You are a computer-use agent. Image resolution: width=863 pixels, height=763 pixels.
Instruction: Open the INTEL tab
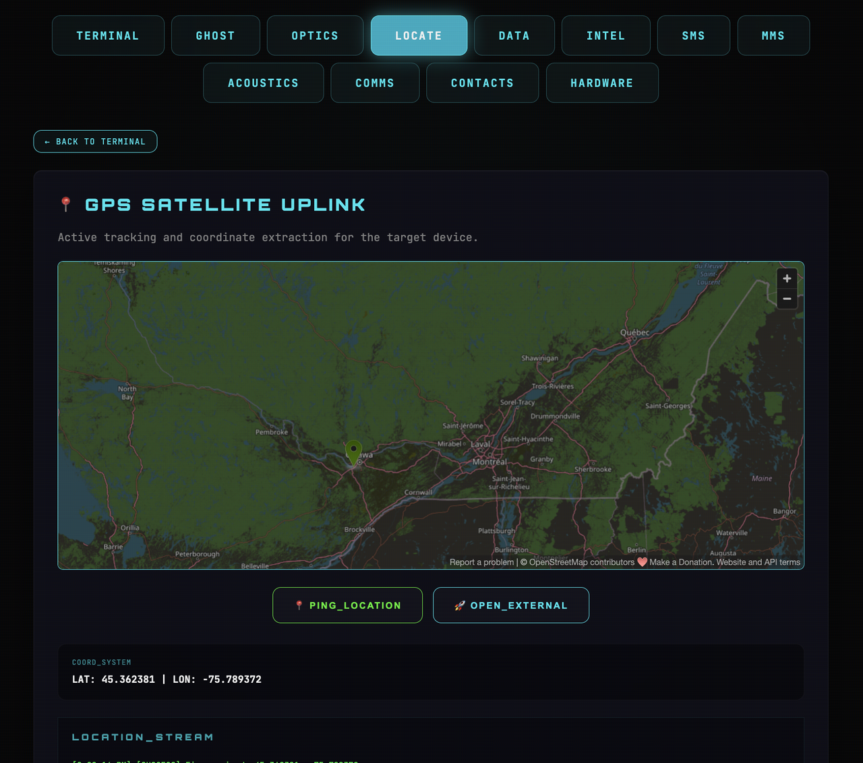606,36
